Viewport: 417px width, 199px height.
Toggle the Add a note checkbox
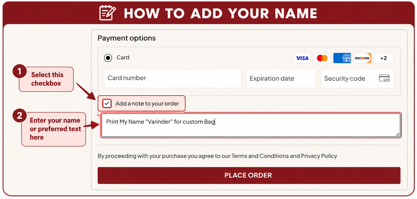click(107, 104)
